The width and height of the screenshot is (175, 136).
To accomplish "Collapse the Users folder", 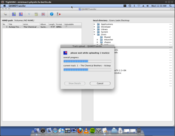I will point(94,35).
